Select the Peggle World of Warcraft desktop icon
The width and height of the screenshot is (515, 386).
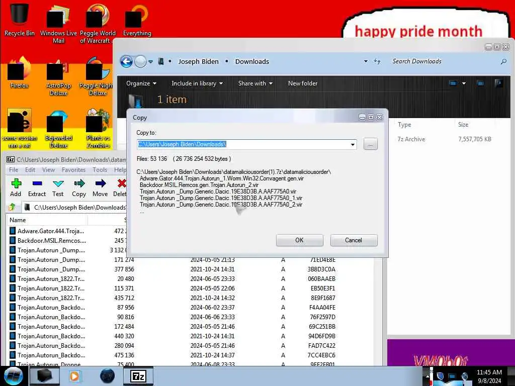[97, 23]
